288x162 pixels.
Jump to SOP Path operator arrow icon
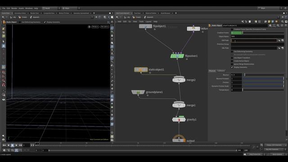[279, 40]
